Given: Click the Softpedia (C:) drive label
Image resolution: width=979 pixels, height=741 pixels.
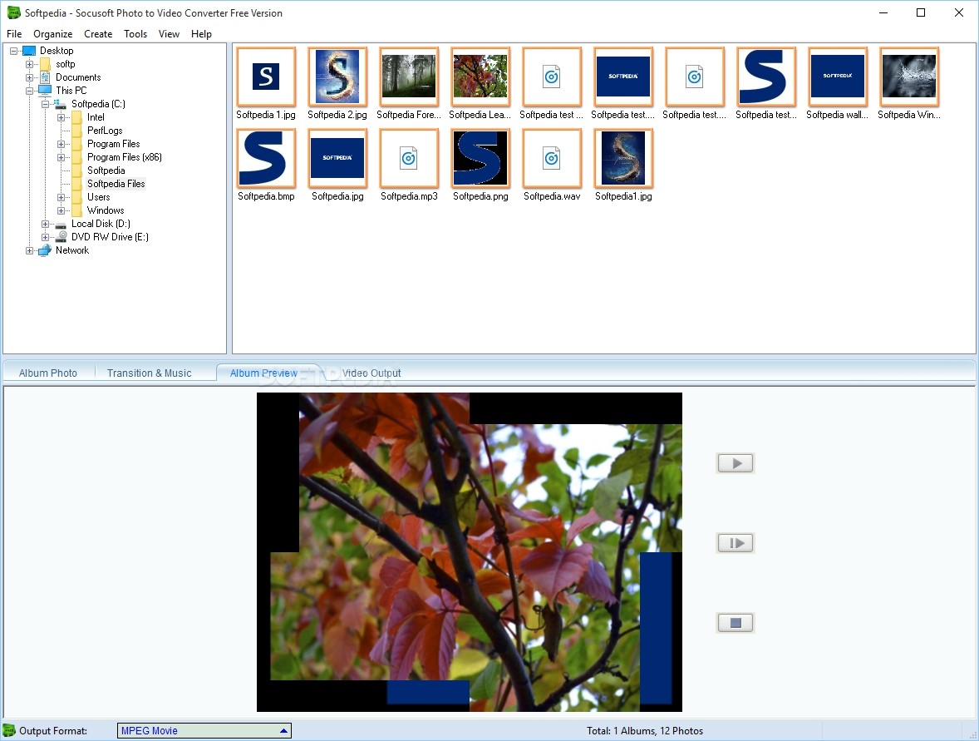Looking at the screenshot, I should 98,104.
